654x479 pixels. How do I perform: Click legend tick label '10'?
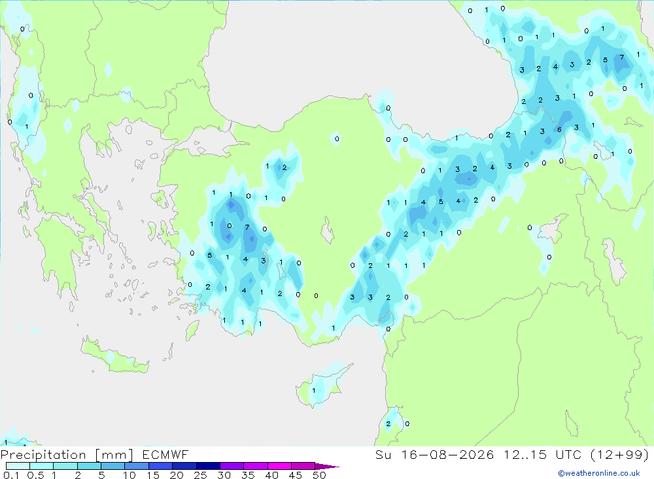pos(129,475)
